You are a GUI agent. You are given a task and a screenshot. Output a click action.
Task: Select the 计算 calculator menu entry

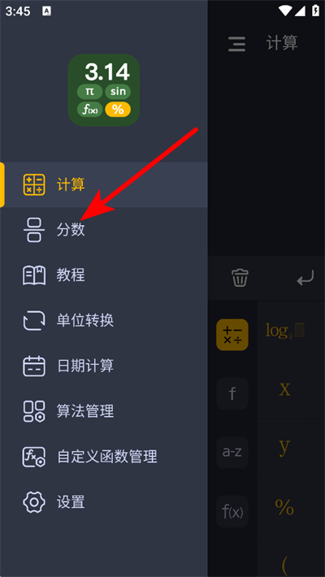coord(104,184)
